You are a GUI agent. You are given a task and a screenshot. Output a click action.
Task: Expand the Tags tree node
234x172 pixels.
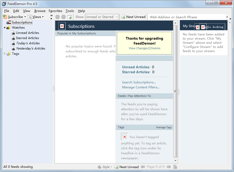click(x=4, y=54)
